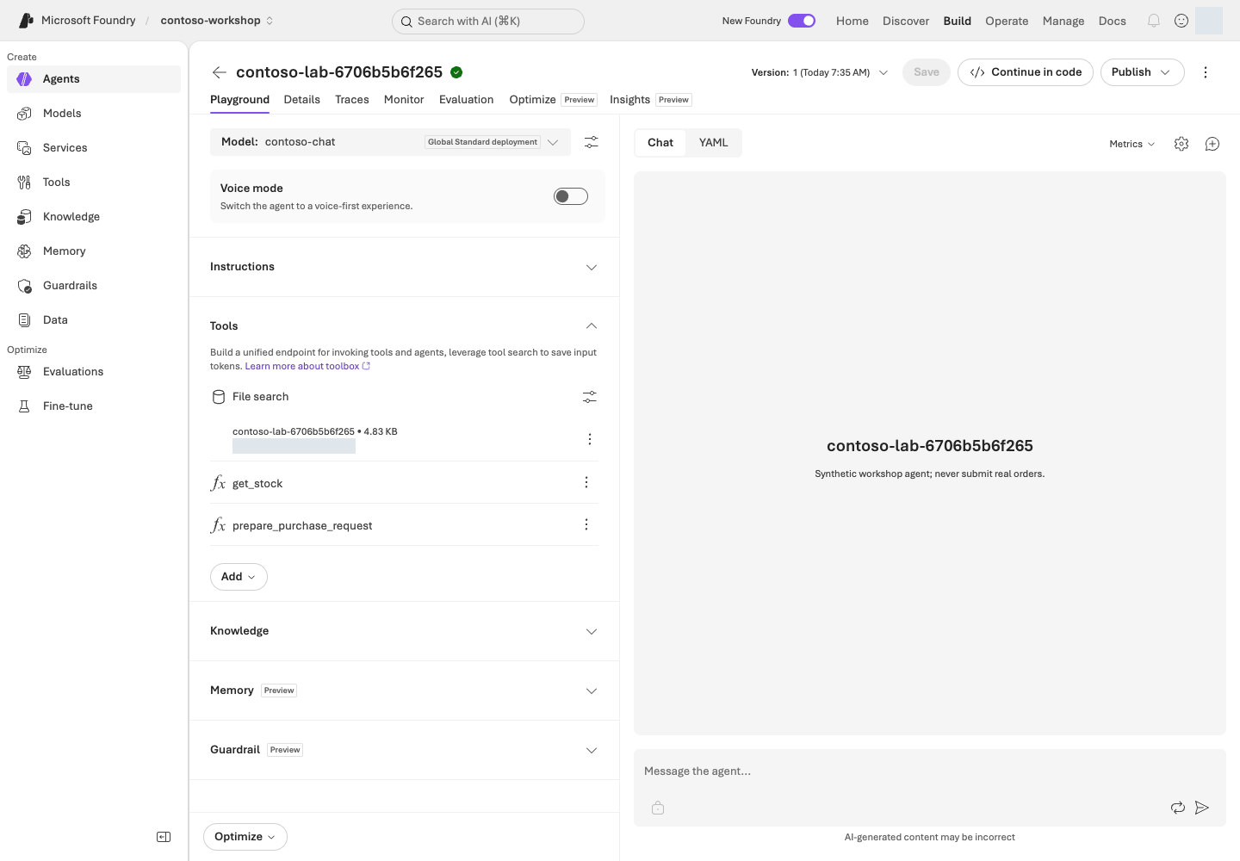Open contoso-workshop project switcher
Screen dimensions: 1240x861
pyautogui.click(x=217, y=21)
